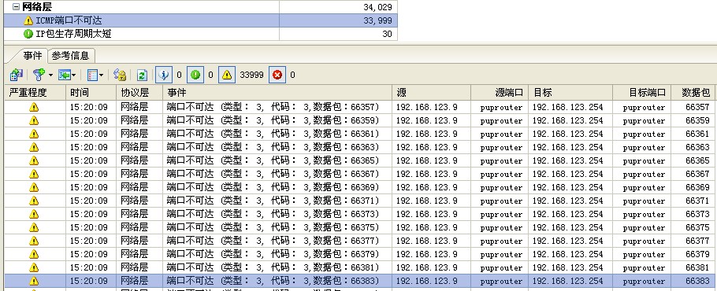This screenshot has height=291, width=717.
Task: Toggle the yellow warning-level events filter button
Action: pos(227,75)
